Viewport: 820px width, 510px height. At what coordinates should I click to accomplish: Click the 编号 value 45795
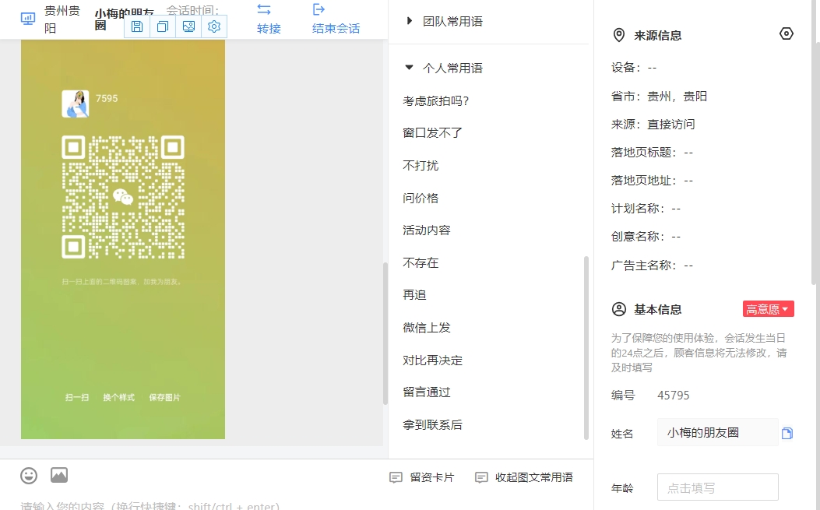click(673, 396)
